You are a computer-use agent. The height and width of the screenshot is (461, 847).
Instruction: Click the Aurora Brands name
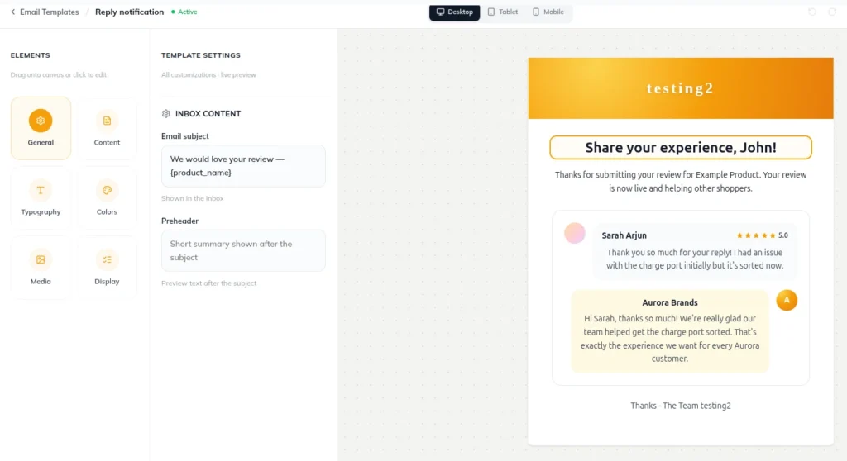(670, 302)
